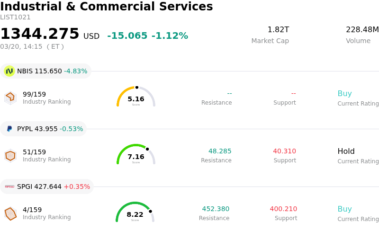The width and height of the screenshot is (379, 231).
Task: Open the NBIS 115.650 stock chip
Action: tap(45, 71)
